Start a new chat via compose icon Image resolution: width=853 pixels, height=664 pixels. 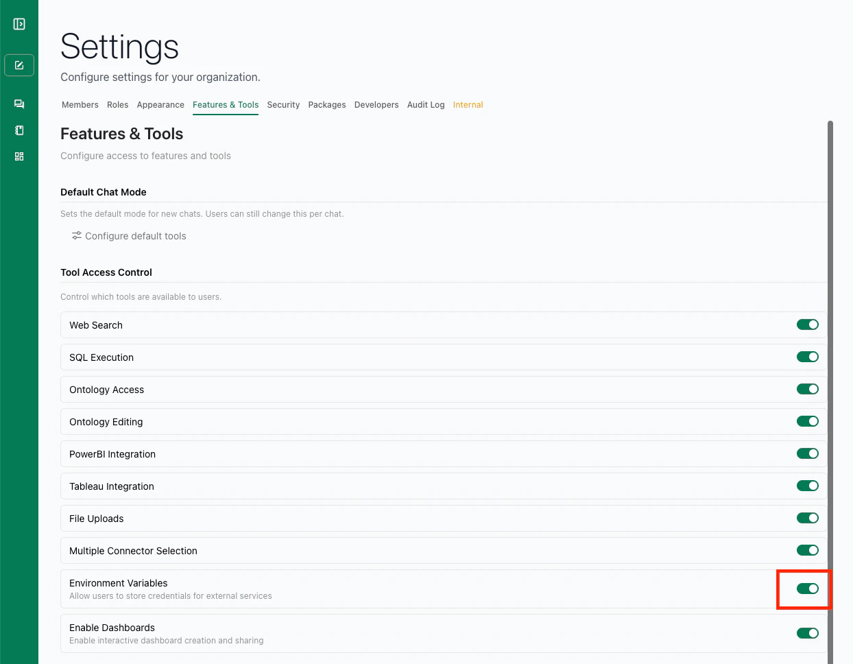[x=19, y=64]
